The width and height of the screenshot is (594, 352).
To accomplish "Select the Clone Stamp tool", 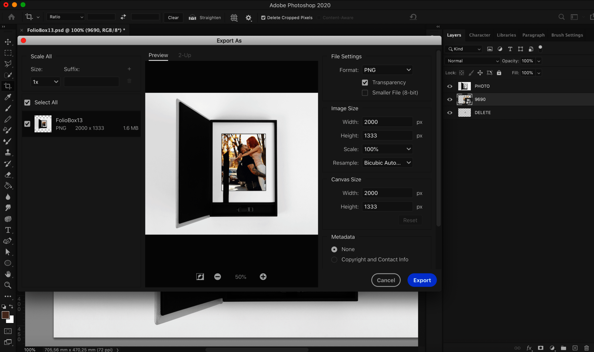I will pyautogui.click(x=8, y=152).
